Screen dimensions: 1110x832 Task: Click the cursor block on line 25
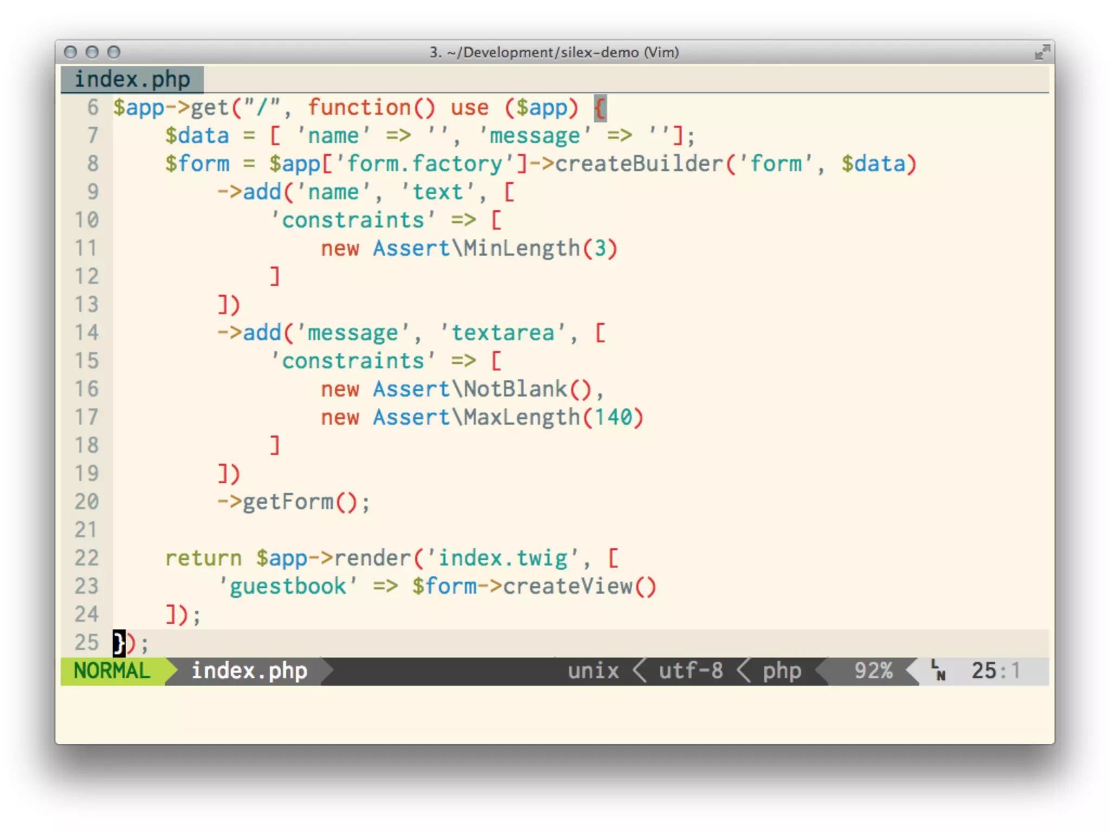point(119,643)
